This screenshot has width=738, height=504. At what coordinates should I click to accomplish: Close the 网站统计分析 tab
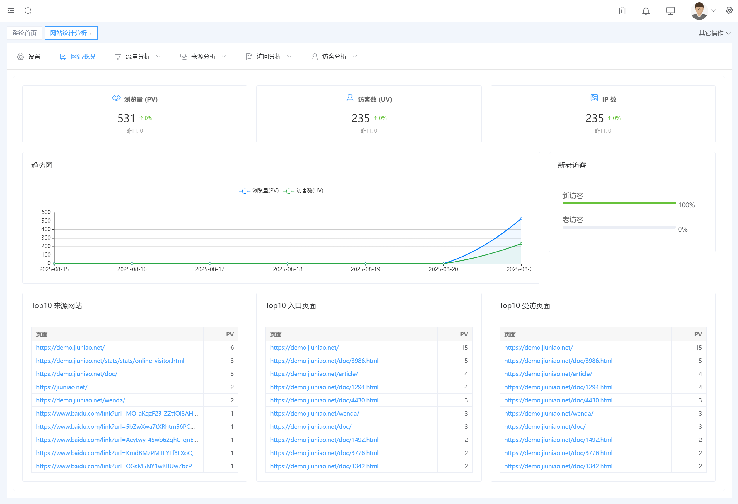pyautogui.click(x=90, y=34)
